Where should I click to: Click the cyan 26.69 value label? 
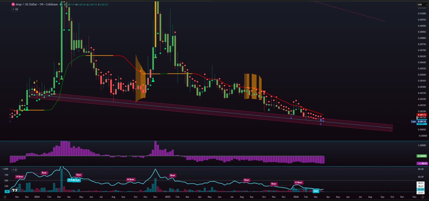click(x=420, y=189)
